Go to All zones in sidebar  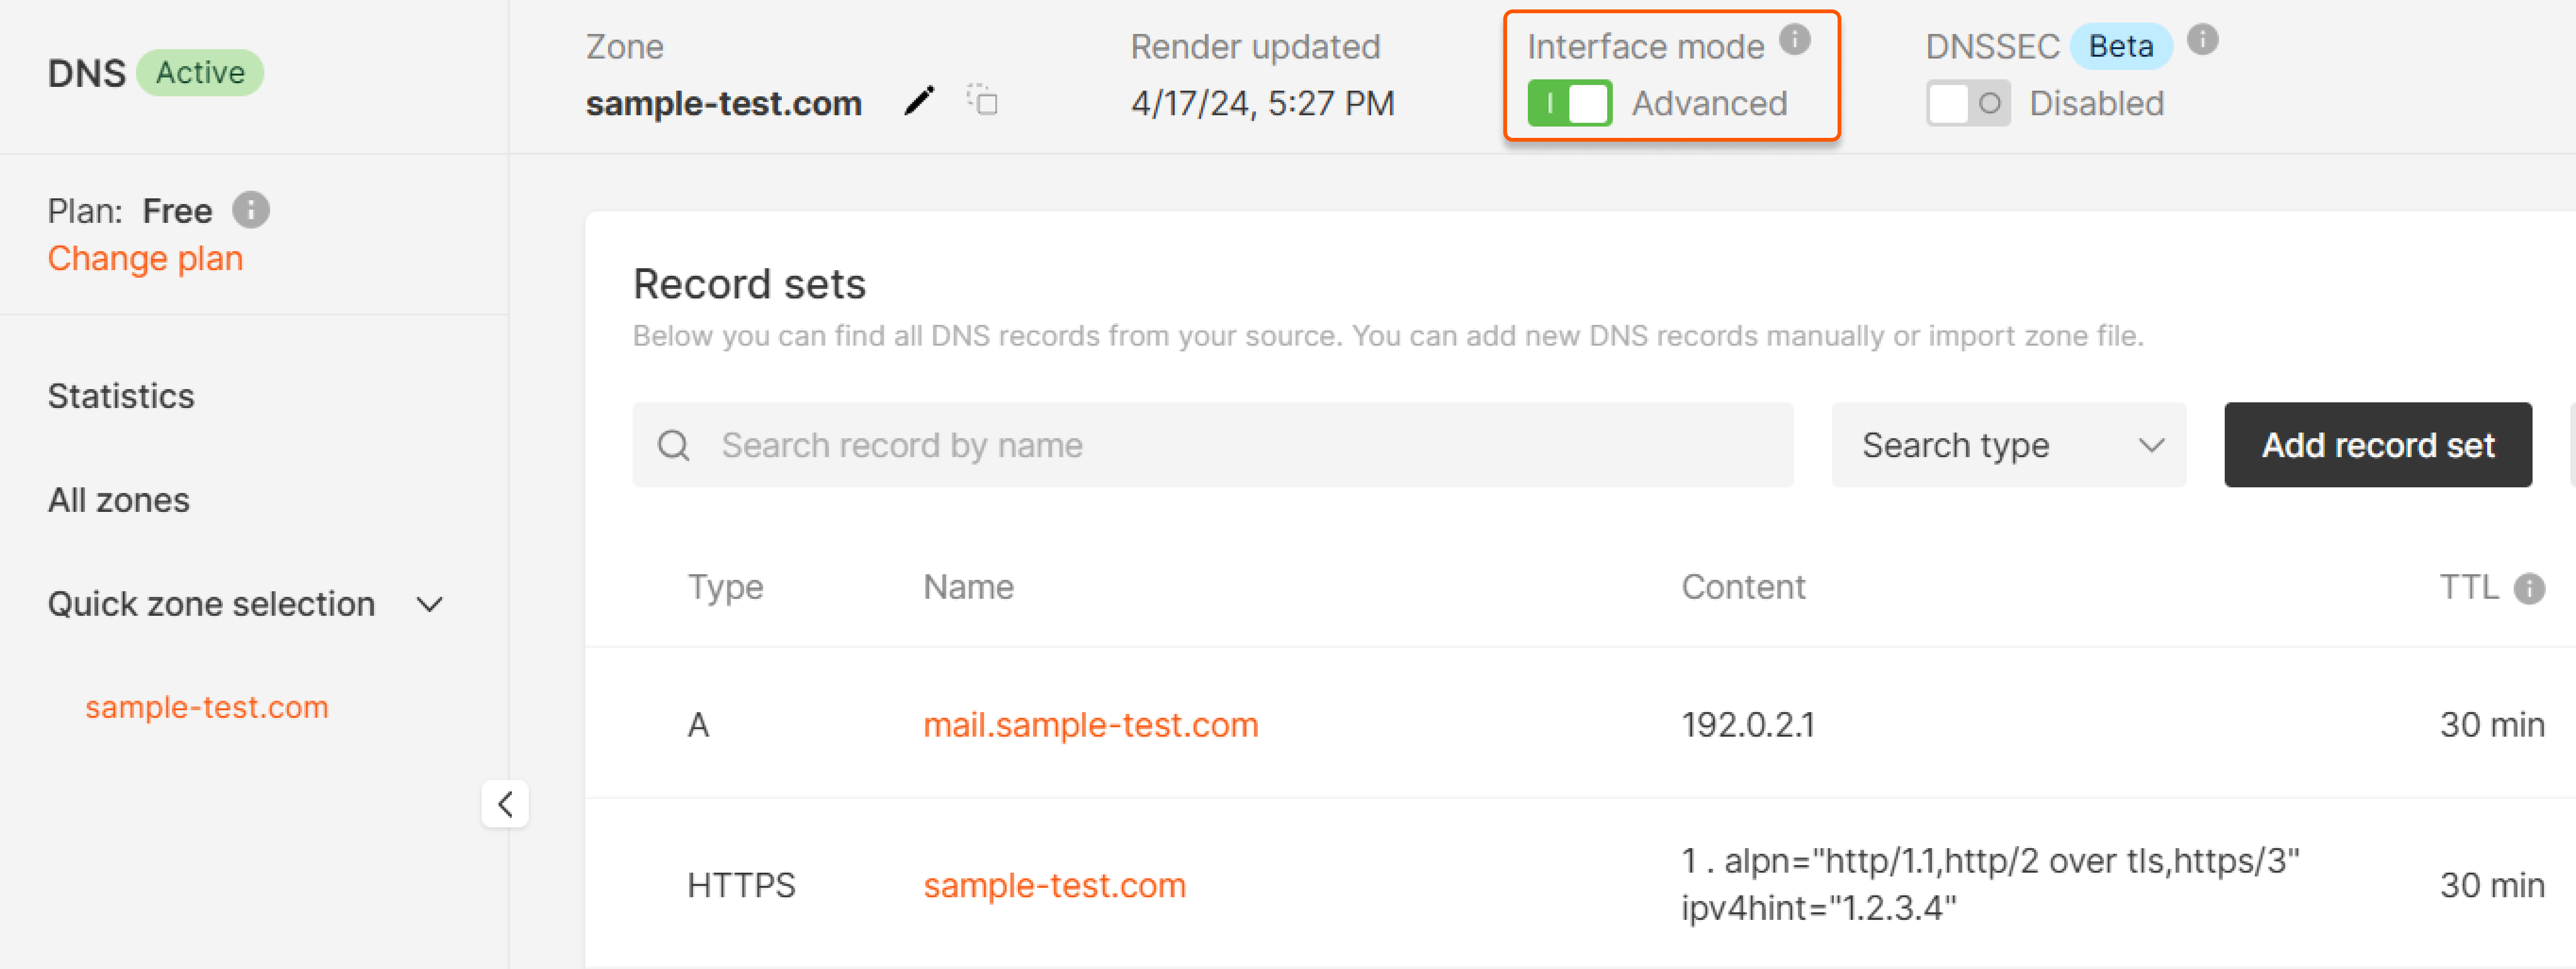coord(118,500)
